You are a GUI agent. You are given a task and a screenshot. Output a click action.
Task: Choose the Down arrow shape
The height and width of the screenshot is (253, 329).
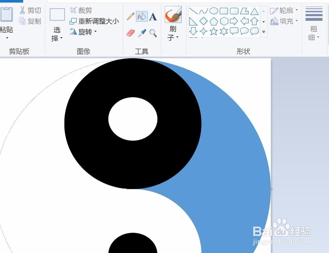193,31
